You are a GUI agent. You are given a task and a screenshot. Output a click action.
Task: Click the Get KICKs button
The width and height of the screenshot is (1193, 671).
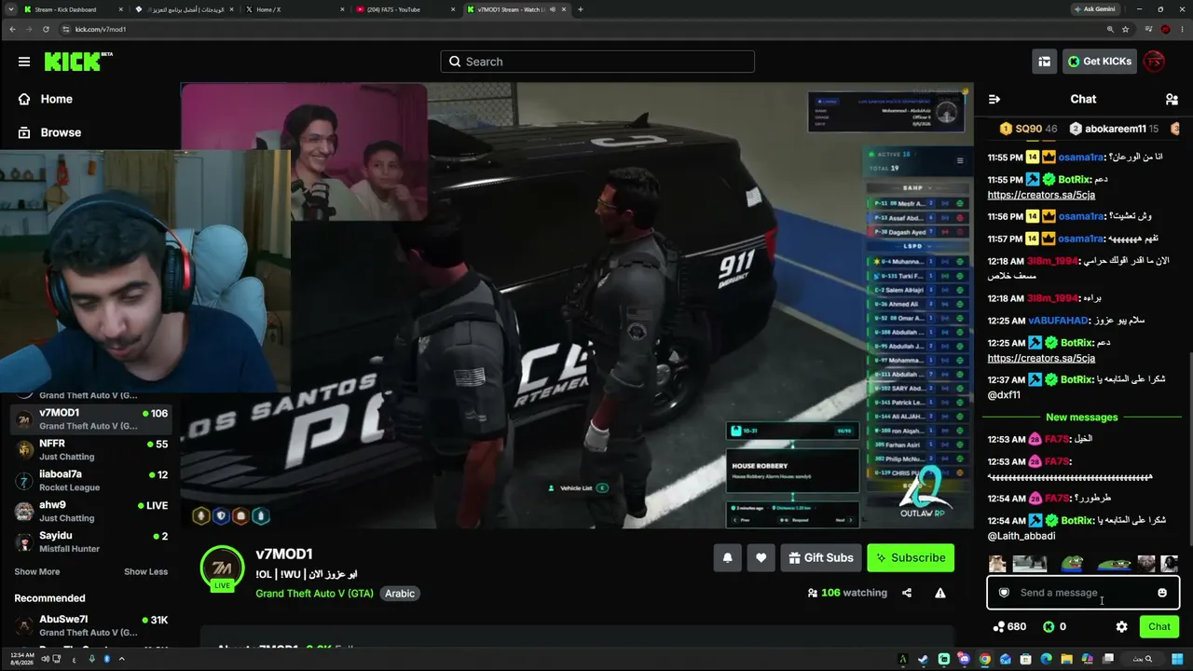(1100, 62)
